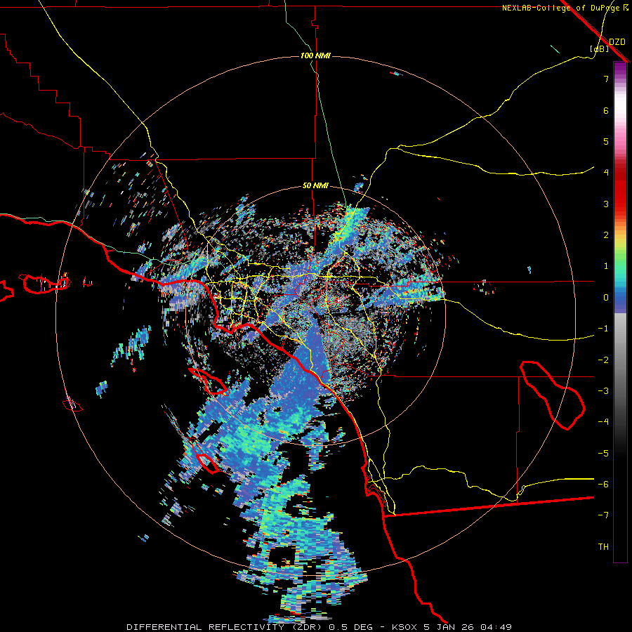Screen dimensions: 632x632
Task: Click the '4' value on color scale
Action: click(606, 173)
